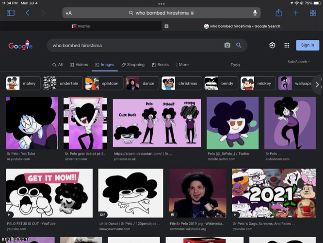Select the christmas filter chip

click(182, 83)
